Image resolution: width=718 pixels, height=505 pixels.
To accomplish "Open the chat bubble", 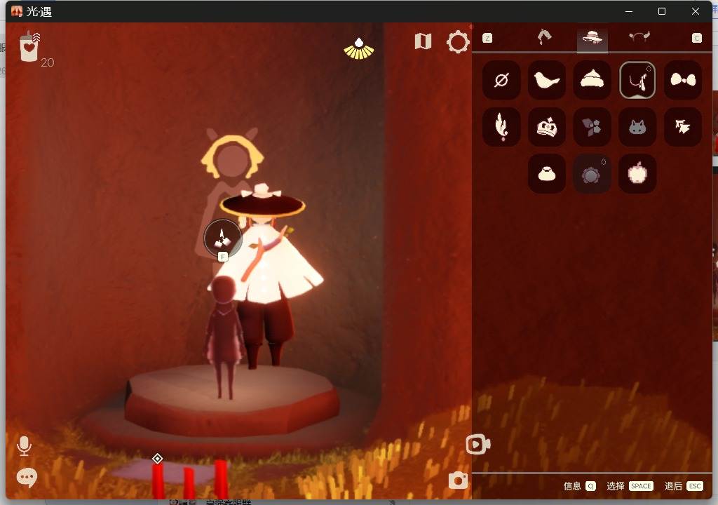I will pyautogui.click(x=27, y=478).
